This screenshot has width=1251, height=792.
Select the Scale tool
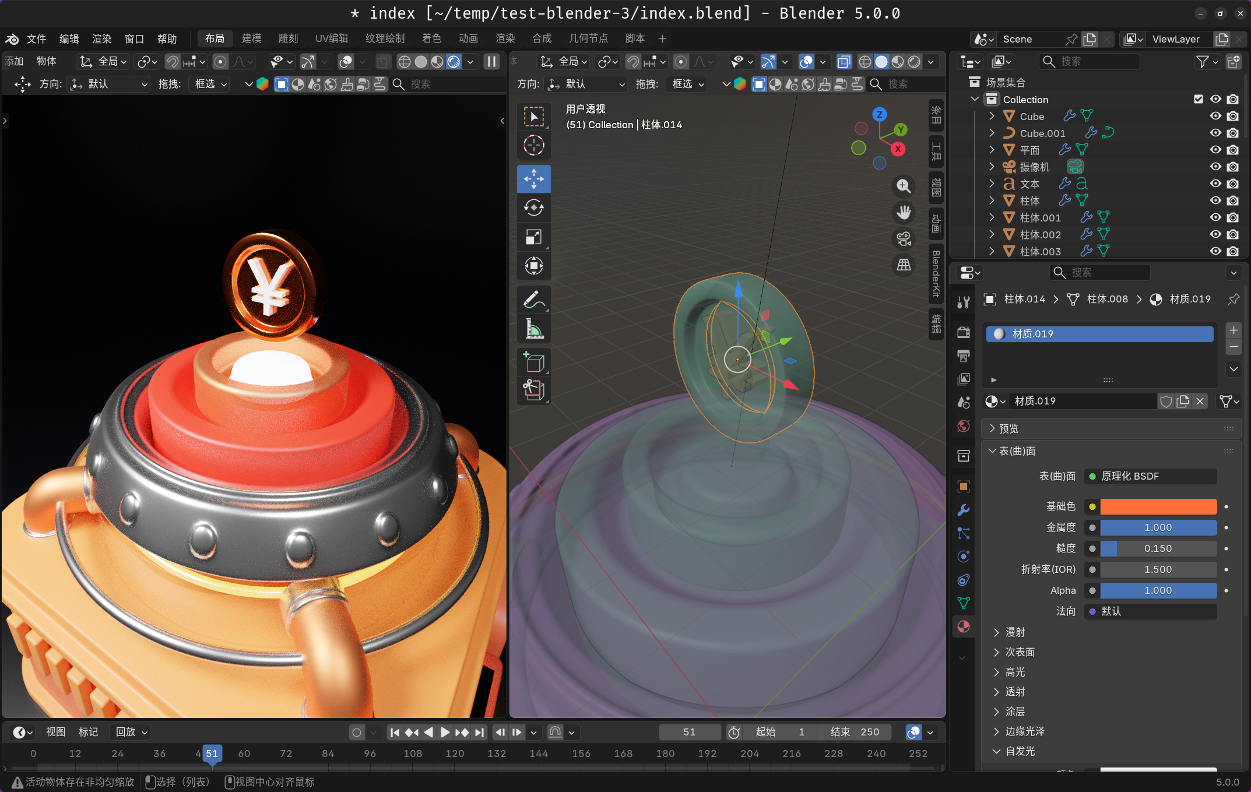point(533,237)
